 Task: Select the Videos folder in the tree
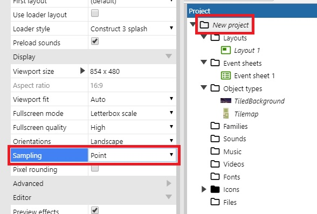tap(233, 164)
